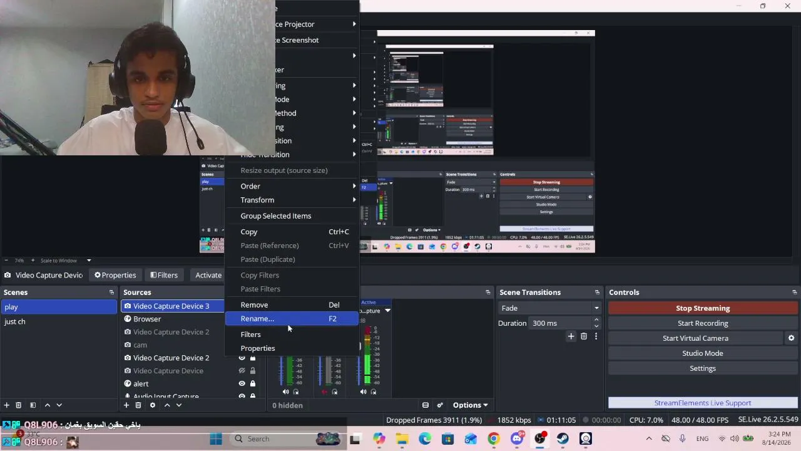Open dropdown arrow beside the Active mixer channel
This screenshot has height=451, width=801.
click(387, 311)
